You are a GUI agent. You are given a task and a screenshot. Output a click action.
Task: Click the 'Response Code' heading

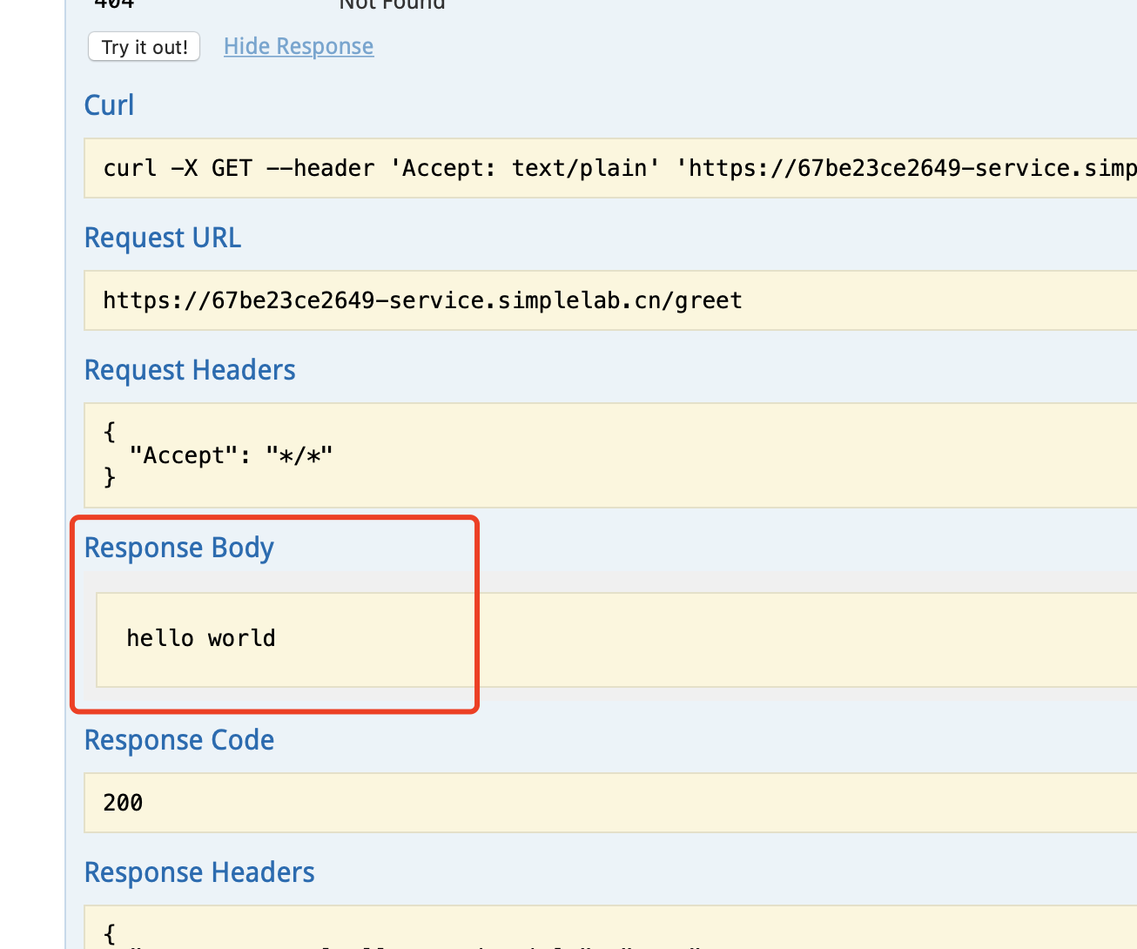coord(179,740)
